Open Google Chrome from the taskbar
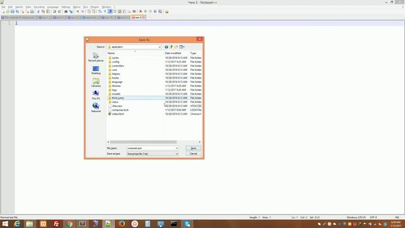This screenshot has width=405, height=228. point(69,224)
